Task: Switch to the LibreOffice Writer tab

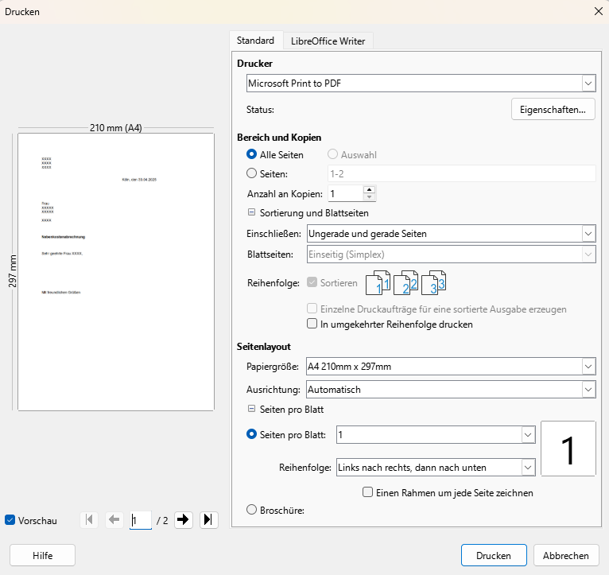Action: click(x=328, y=41)
